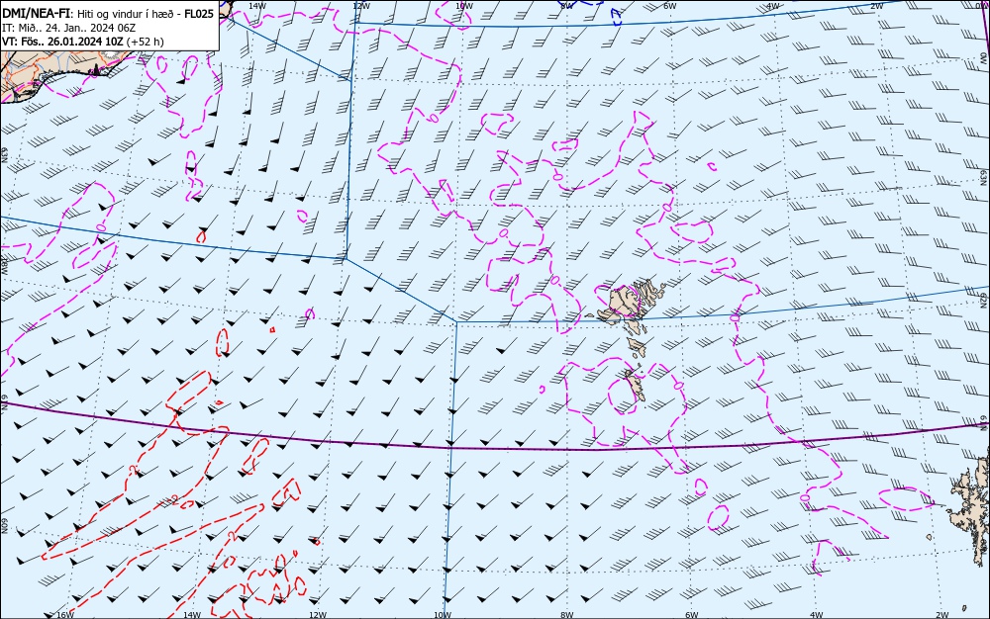Click the 6W longitude label on top edge
990x619 pixels.
pos(670,6)
